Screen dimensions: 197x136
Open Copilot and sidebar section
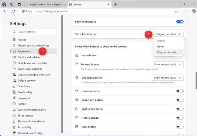33,57
